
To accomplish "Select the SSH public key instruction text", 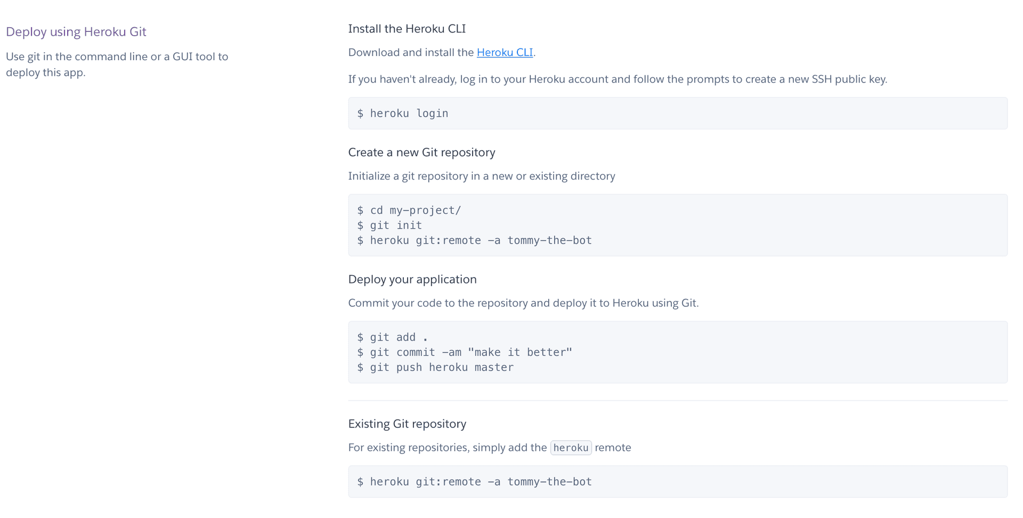I will pyautogui.click(x=617, y=79).
